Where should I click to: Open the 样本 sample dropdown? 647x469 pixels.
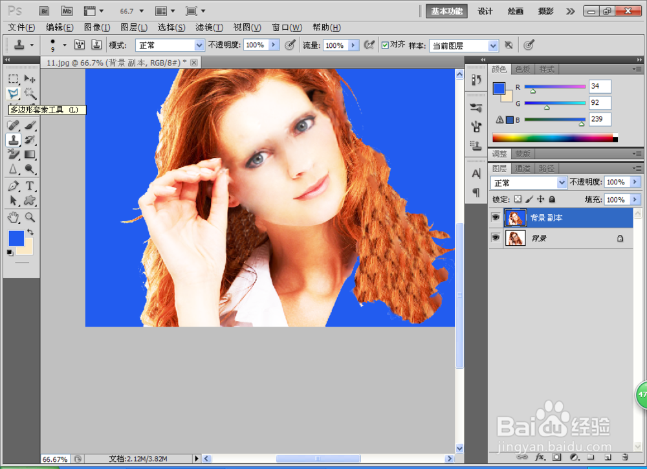tap(464, 45)
